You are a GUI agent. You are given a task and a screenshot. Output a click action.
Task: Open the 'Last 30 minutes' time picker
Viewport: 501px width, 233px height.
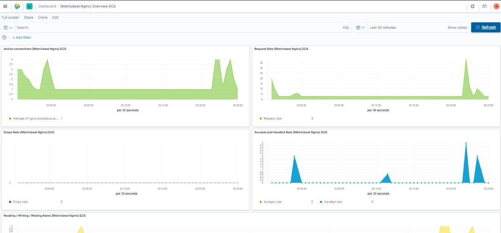point(383,28)
